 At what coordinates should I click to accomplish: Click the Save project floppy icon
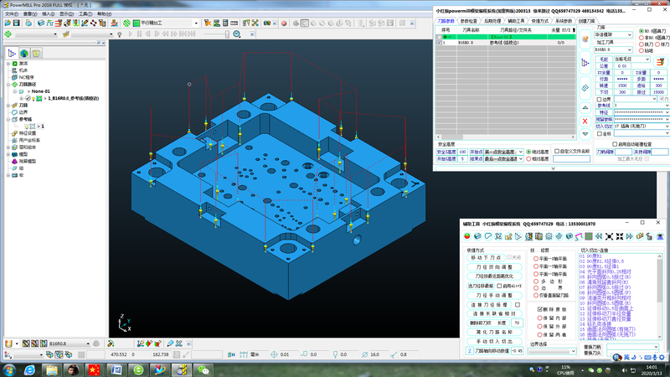tap(17, 23)
